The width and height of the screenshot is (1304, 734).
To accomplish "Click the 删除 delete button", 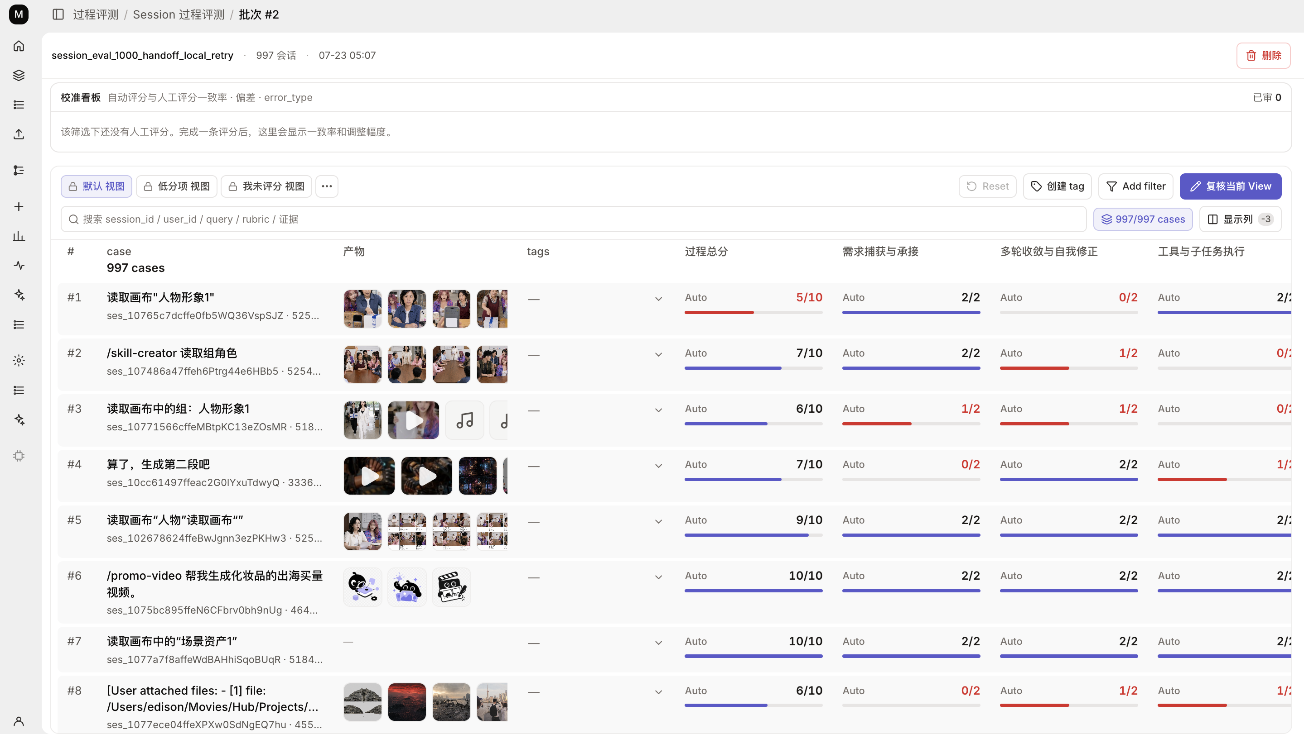I will click(1264, 56).
